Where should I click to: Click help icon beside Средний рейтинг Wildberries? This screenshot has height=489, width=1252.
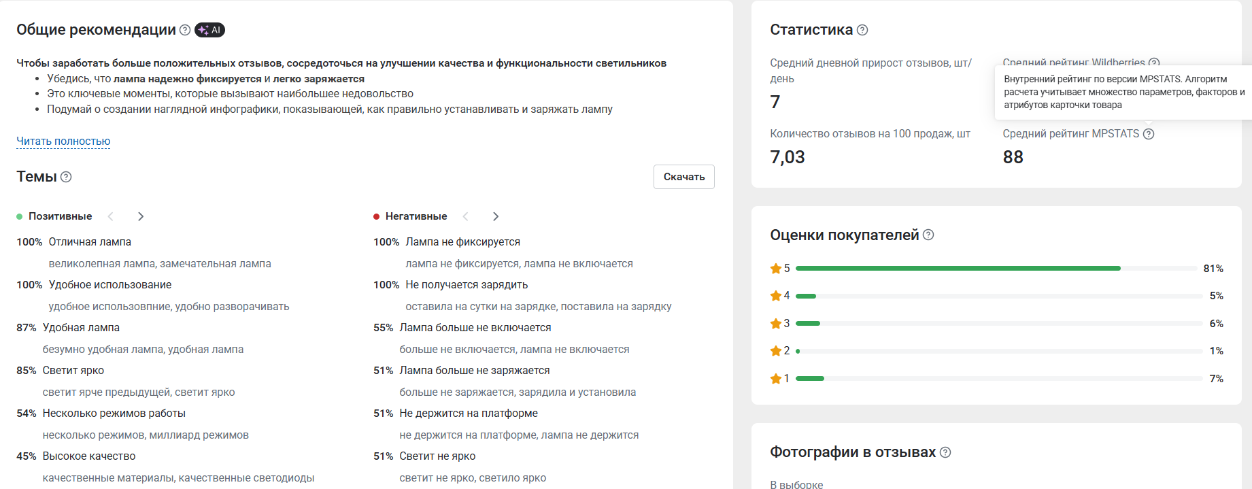pyautogui.click(x=1154, y=63)
